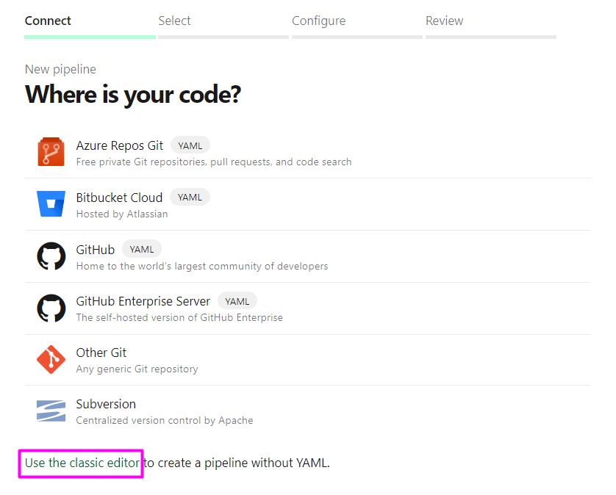Select GitHub as code source

point(96,250)
